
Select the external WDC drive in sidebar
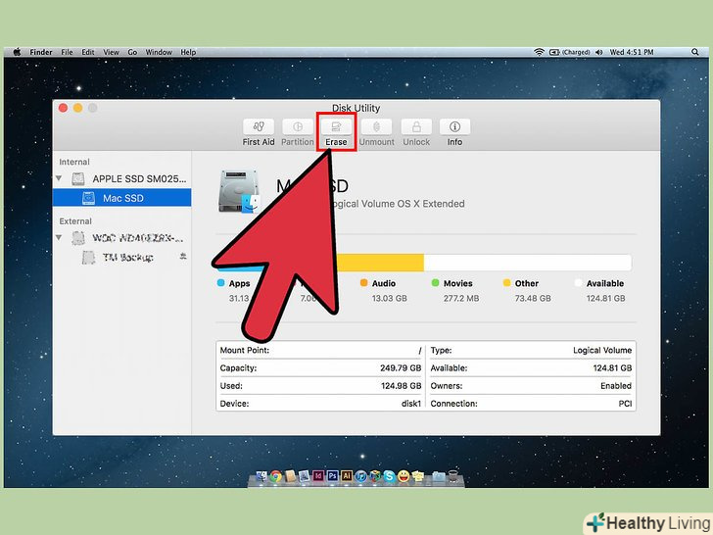coord(121,238)
